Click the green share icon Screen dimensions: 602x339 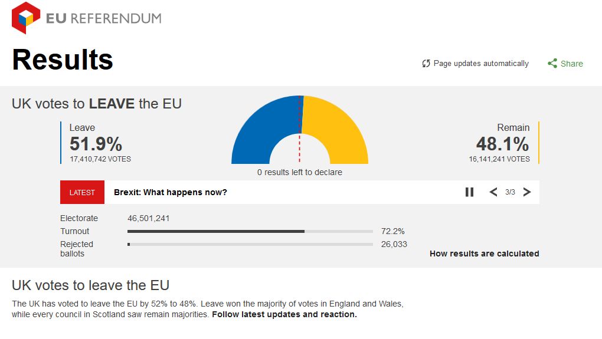[552, 64]
